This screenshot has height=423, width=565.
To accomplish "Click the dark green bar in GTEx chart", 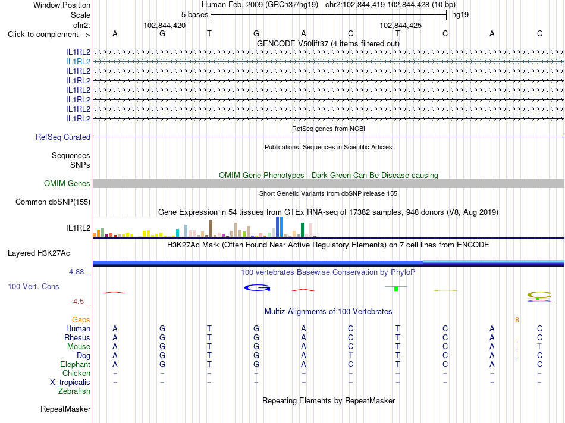I will tap(302, 230).
